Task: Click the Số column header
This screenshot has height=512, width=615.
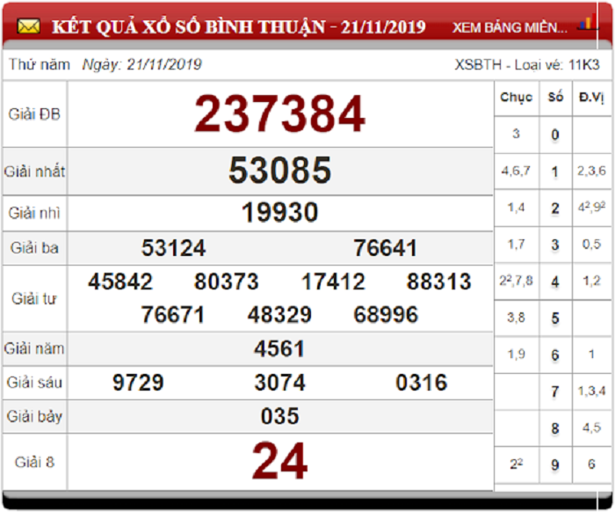Action: coord(555,97)
